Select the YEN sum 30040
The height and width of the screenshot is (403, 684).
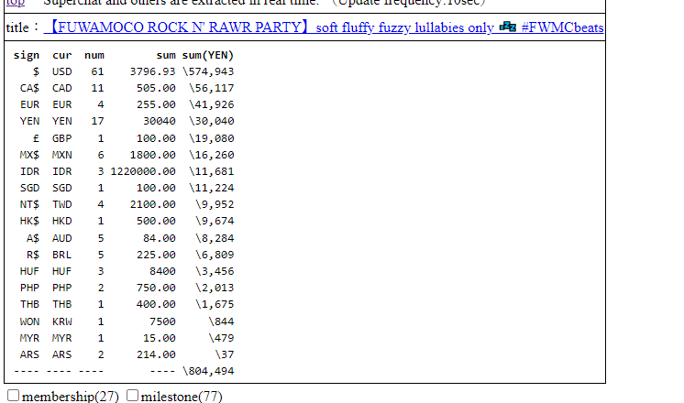(x=160, y=121)
